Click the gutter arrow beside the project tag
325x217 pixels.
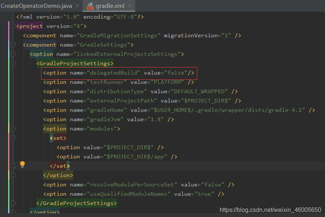[x=13, y=26]
